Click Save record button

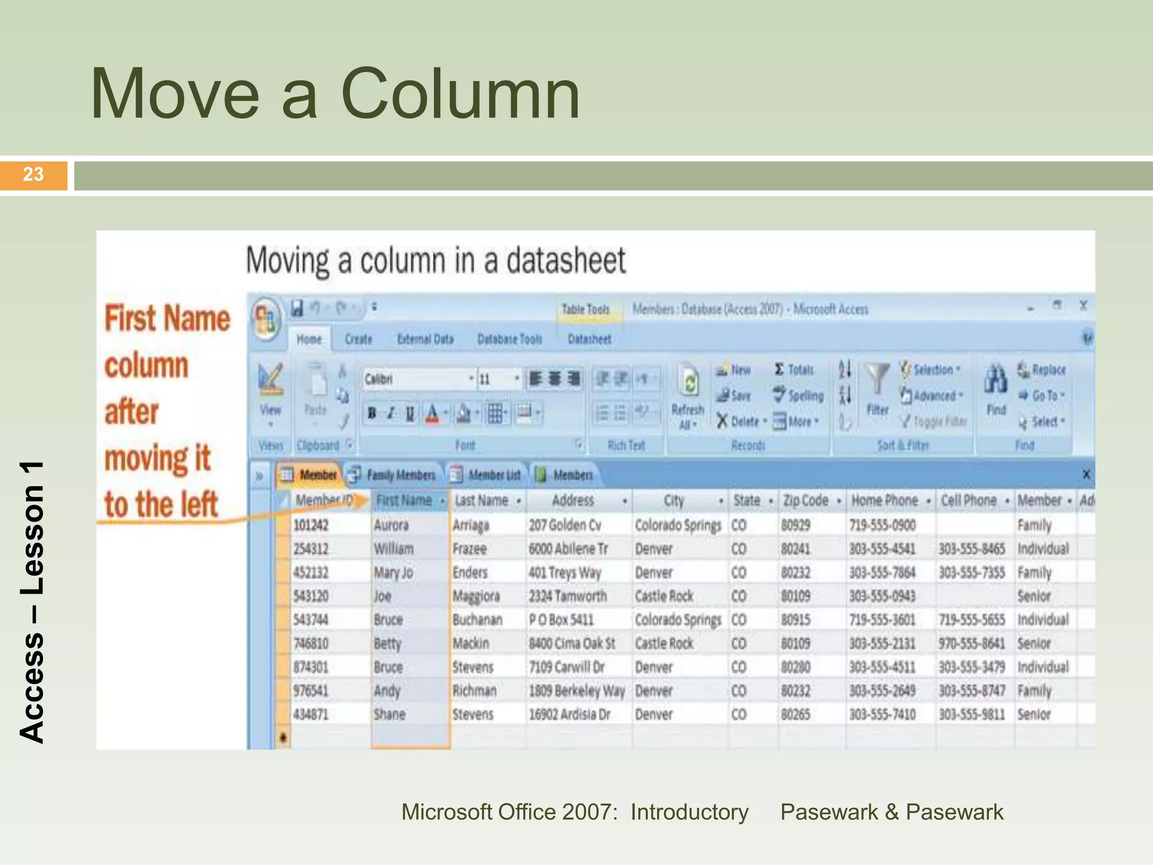click(x=734, y=396)
